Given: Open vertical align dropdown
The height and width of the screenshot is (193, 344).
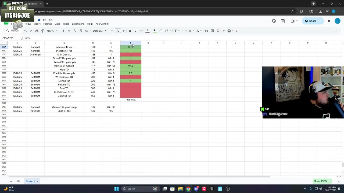Looking at the screenshot, I should coord(184,31).
